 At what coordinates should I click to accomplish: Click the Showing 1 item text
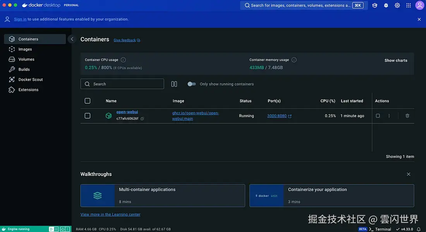[x=400, y=157]
